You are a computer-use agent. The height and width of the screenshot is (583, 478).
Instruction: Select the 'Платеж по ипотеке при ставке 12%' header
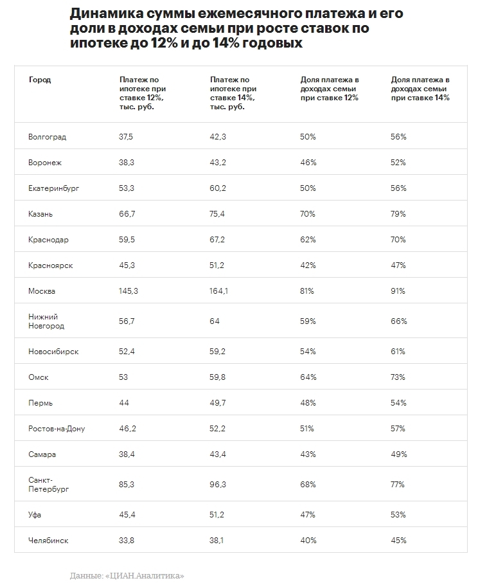click(143, 93)
